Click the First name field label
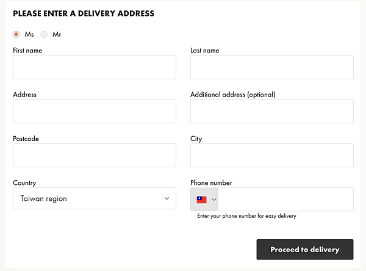This screenshot has height=271, width=366. tap(27, 51)
